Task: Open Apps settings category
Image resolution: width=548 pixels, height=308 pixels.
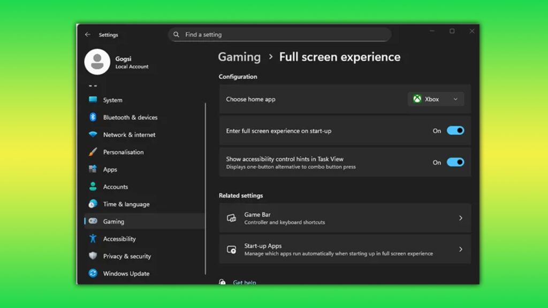Action: 144,170
